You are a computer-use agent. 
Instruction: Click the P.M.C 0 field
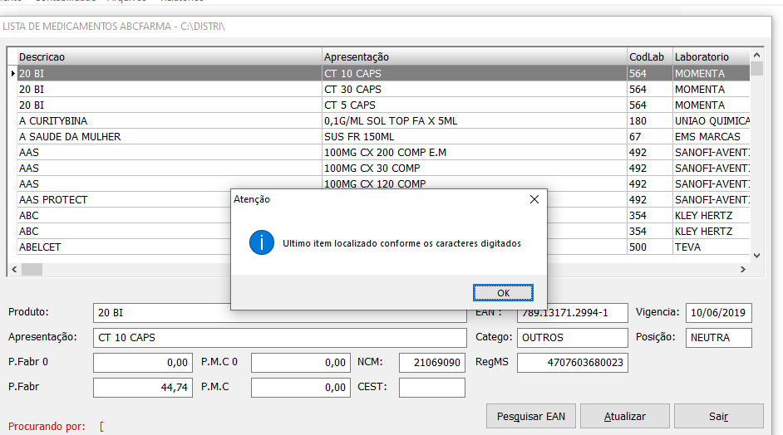pyautogui.click(x=301, y=363)
